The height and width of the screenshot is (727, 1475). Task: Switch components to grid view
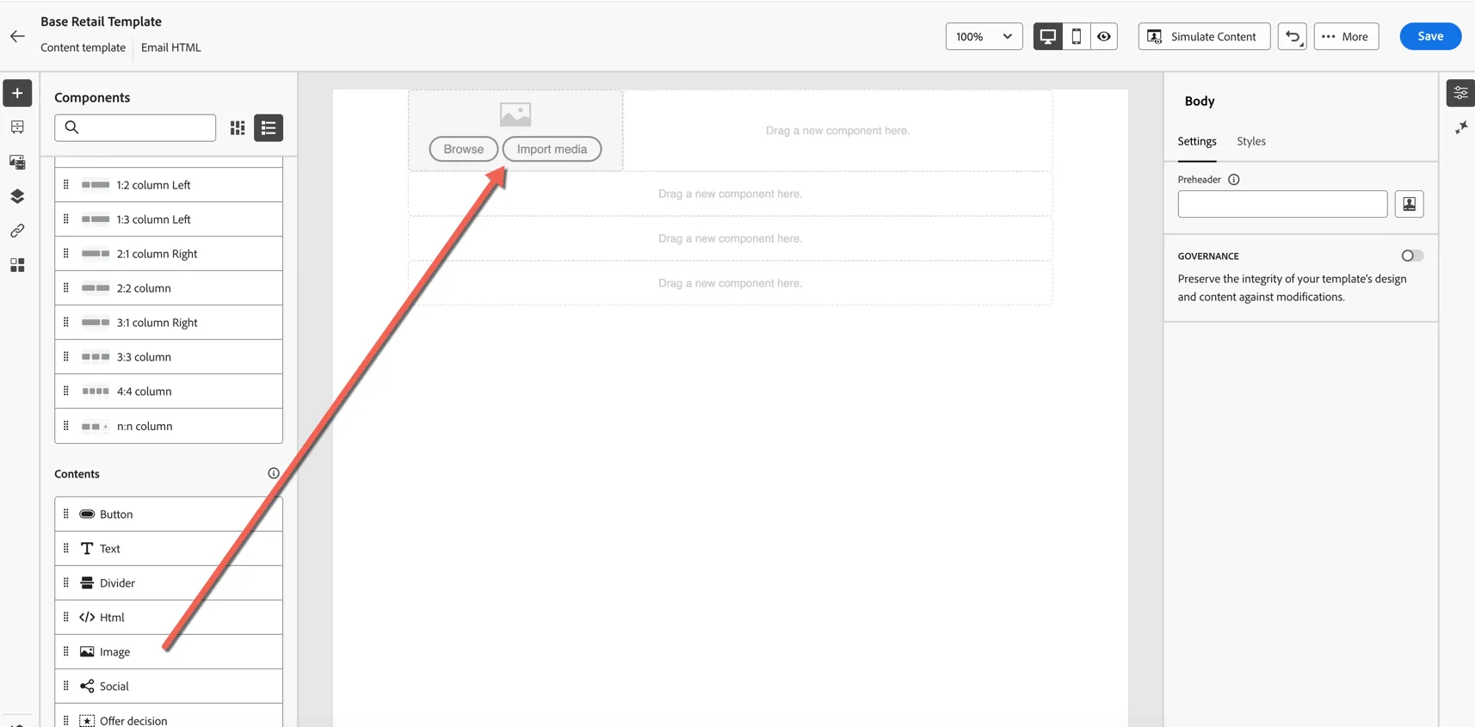click(238, 128)
